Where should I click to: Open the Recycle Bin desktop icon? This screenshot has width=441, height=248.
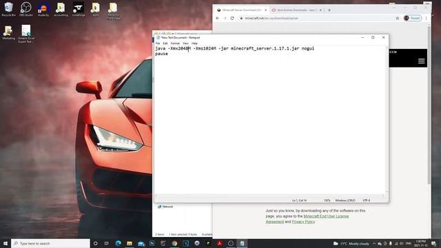coord(8,9)
